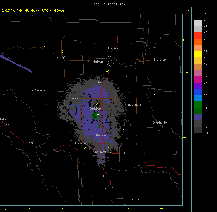217x212 pixels.
Task: Select the yellow diamond marker near Cochrane
Action: click(86, 149)
